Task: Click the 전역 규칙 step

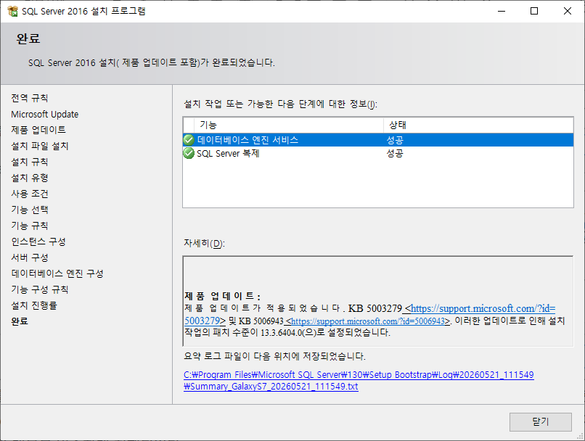Action: point(30,98)
